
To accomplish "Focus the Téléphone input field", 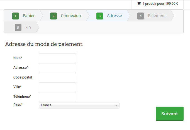I will coord(57,97).
